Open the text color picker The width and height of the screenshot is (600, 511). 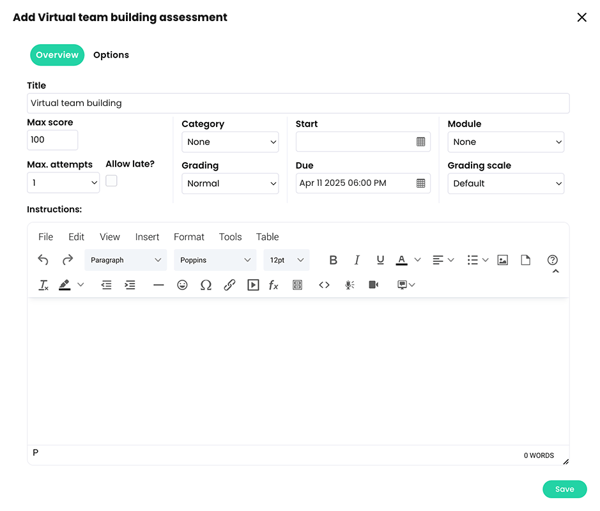pos(401,260)
